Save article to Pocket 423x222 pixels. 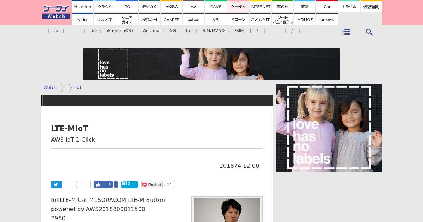(x=152, y=185)
